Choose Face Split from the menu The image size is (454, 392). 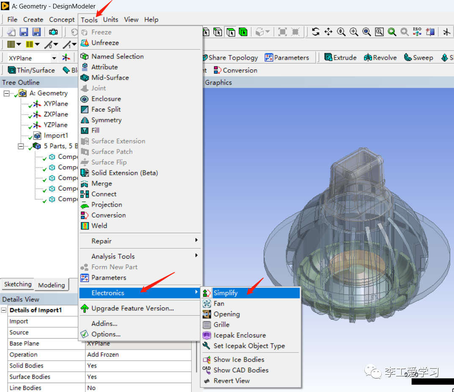tap(140, 109)
